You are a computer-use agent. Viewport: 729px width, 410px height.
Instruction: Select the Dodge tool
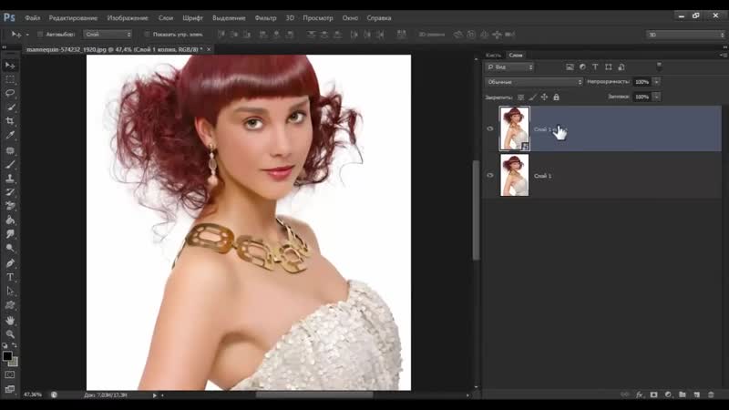click(x=10, y=248)
